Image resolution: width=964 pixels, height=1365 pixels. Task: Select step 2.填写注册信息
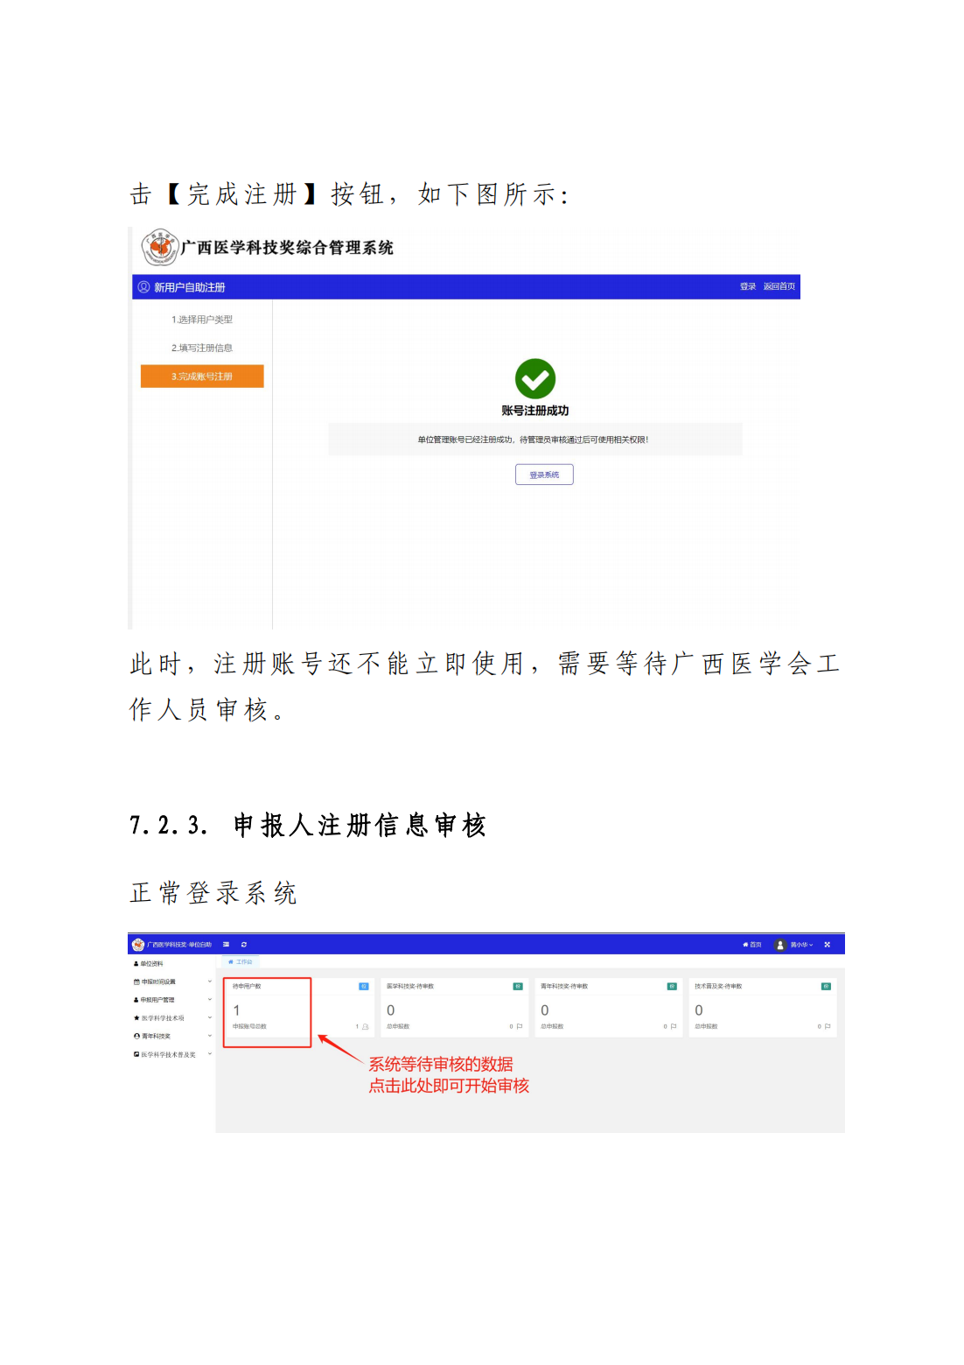point(202,348)
